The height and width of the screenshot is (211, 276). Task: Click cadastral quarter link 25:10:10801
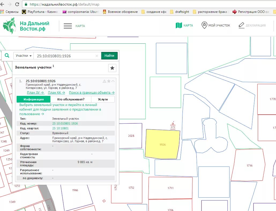pos(60,128)
